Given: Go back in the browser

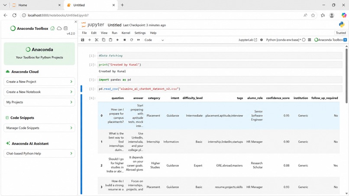Looking at the screenshot, I should click(x=5, y=15).
